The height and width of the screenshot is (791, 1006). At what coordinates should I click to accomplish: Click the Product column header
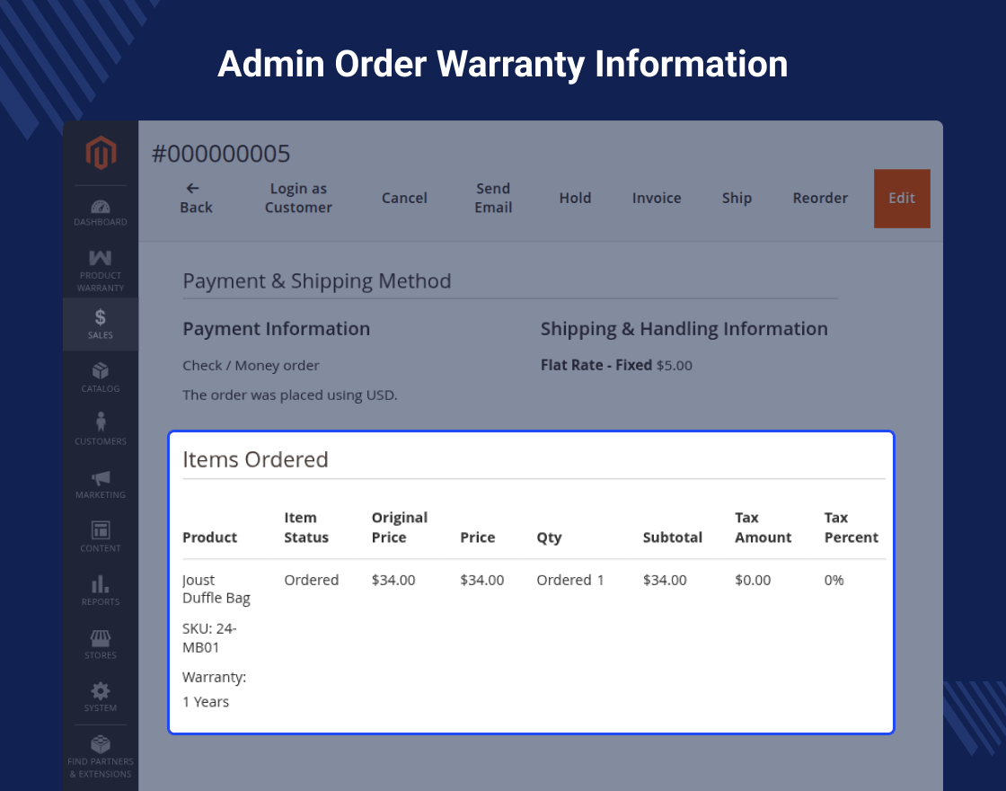pos(210,538)
